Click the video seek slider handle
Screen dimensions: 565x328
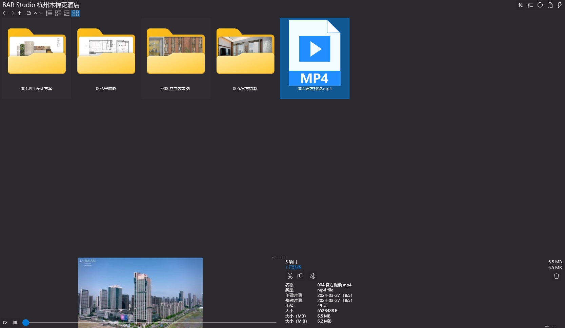click(x=26, y=323)
